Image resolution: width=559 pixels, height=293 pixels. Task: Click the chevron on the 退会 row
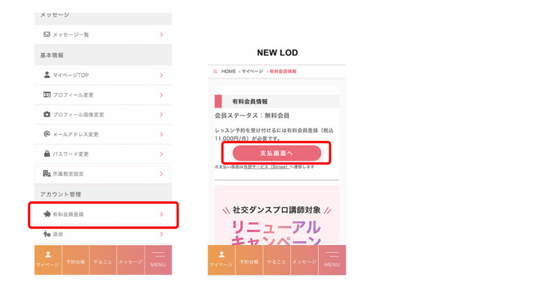coord(161,234)
